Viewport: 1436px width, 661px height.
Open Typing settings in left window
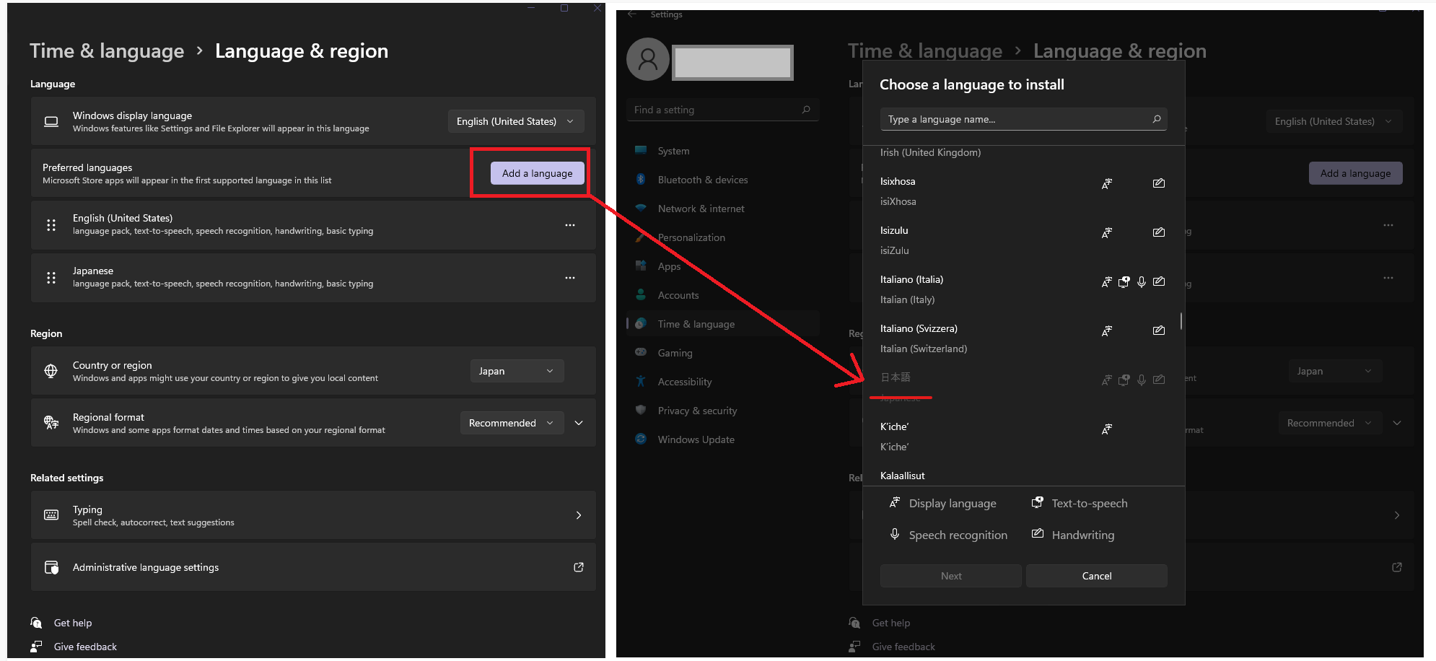pos(313,515)
